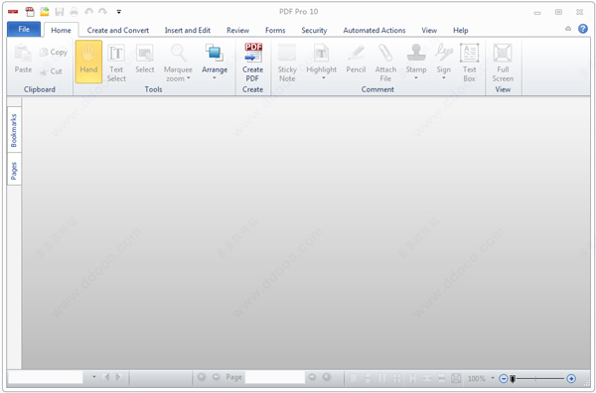
Task: Click the Page number input field
Action: 275,377
